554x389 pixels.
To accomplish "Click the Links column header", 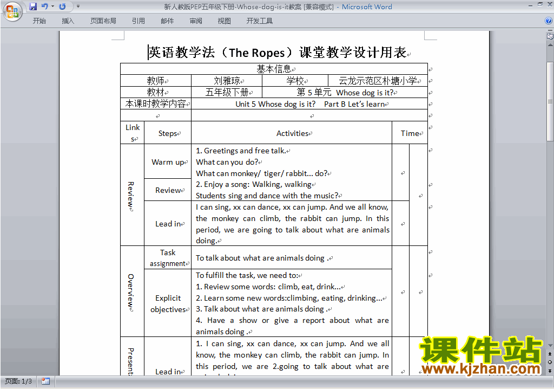I will 133,133.
